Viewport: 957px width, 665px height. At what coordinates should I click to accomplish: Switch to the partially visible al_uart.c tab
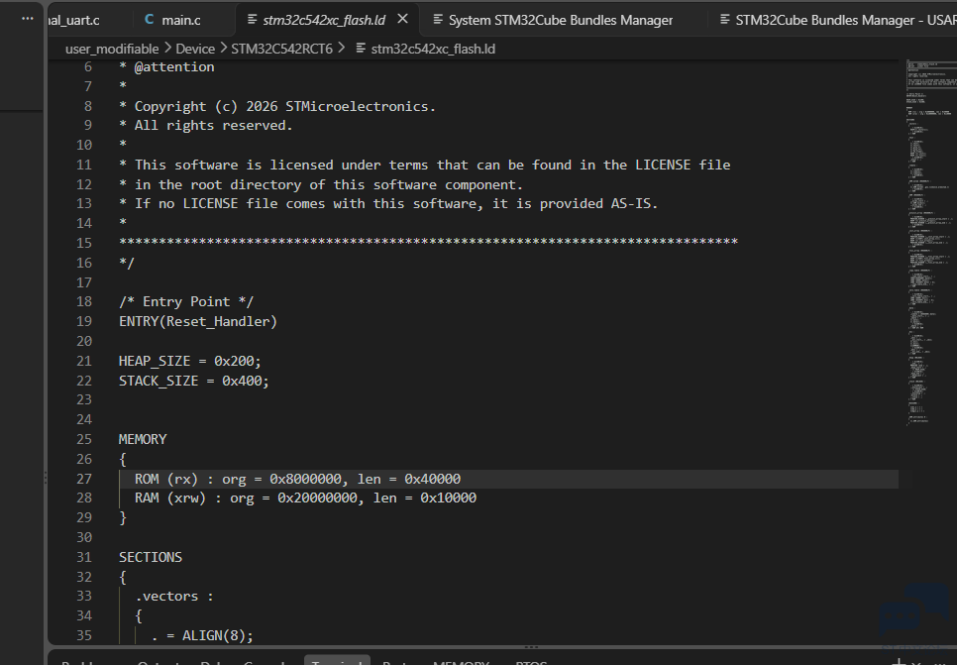74,20
